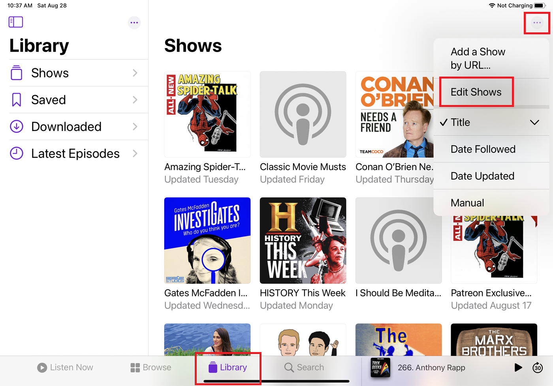The height and width of the screenshot is (386, 553).
Task: Click the Downloaded arrow circle icon
Action: [x=17, y=127]
